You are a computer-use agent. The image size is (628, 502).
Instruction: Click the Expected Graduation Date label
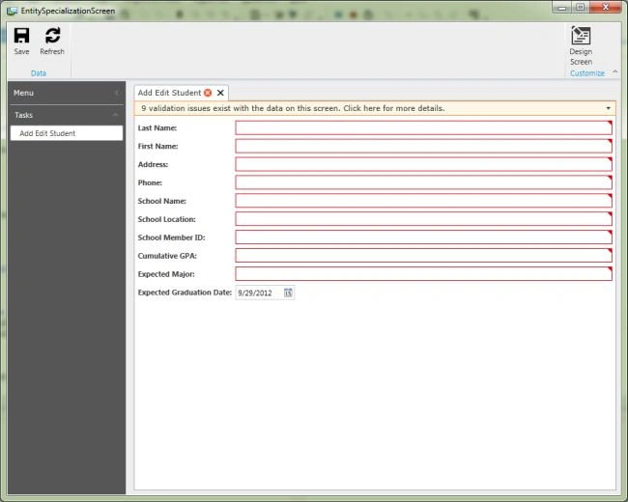(185, 293)
